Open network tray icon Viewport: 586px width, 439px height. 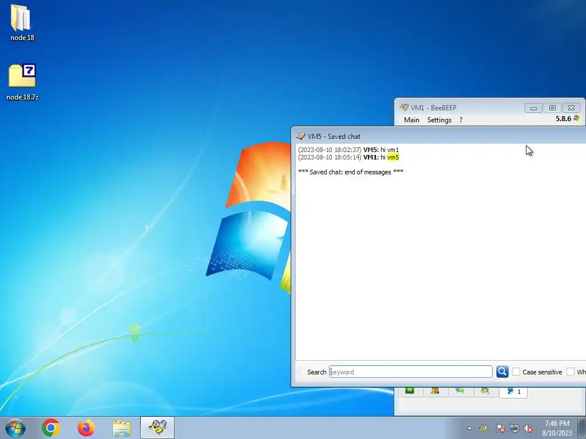(514, 428)
